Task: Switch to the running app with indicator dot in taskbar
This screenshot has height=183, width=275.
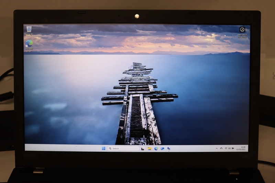Action: pyautogui.click(x=169, y=149)
